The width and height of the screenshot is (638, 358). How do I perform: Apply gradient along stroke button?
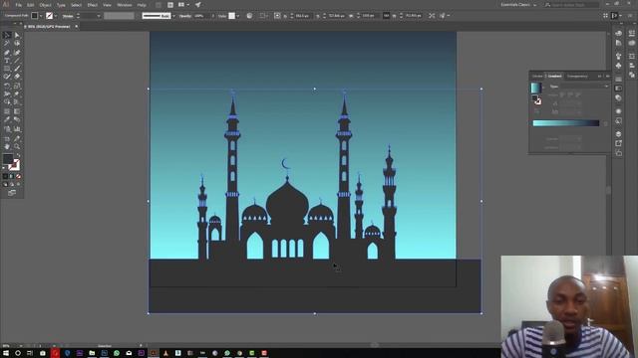[x=570, y=95]
